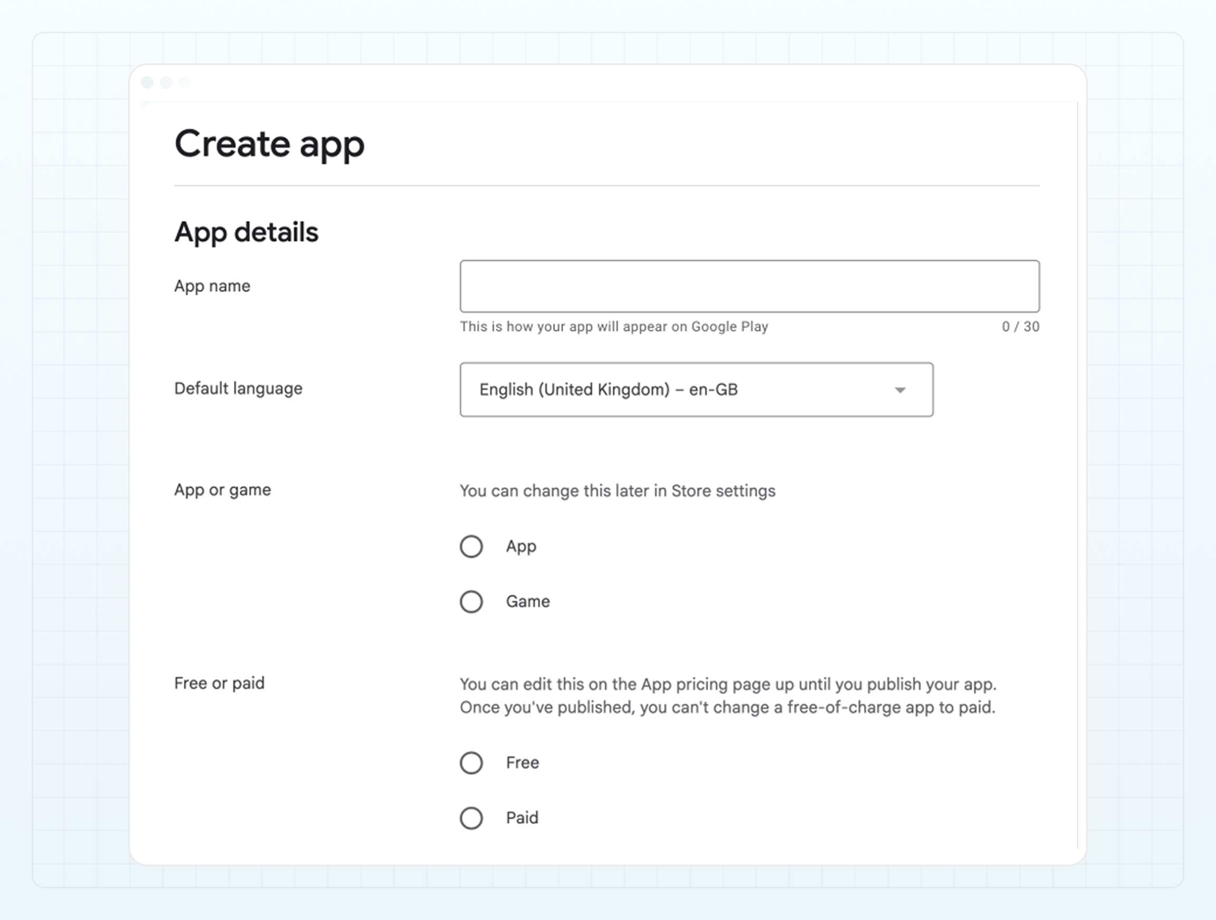1216x920 pixels.
Task: Click the App name field label
Action: pyautogui.click(x=212, y=286)
